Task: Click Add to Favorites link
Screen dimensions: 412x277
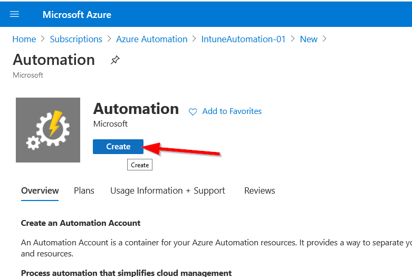Action: pyautogui.click(x=232, y=111)
